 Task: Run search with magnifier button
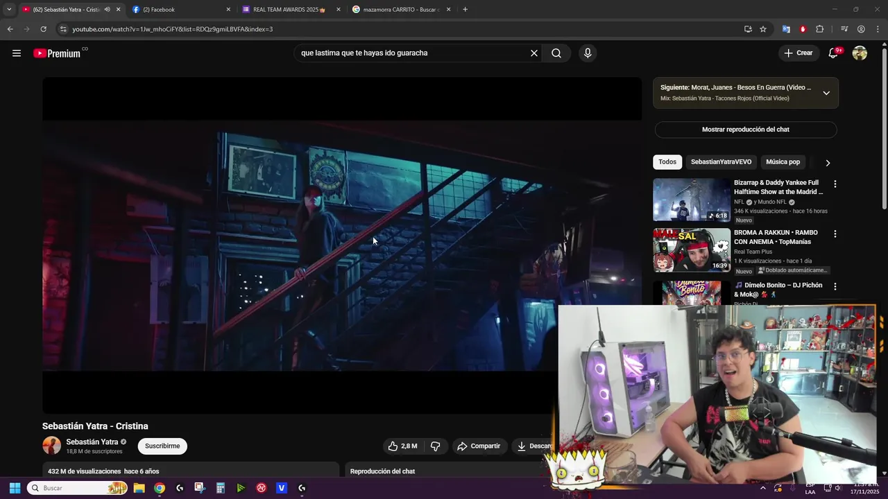[x=556, y=53]
